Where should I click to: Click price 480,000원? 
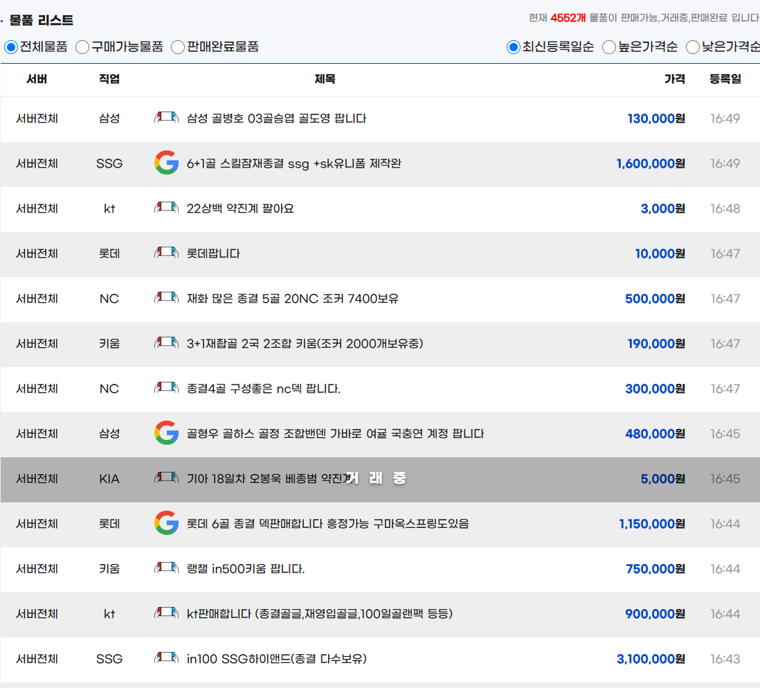tap(655, 434)
